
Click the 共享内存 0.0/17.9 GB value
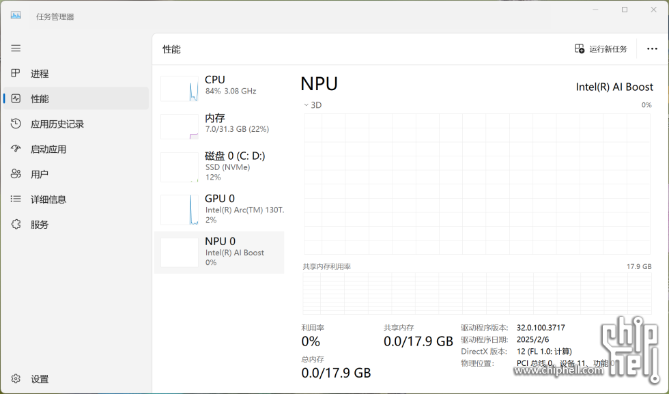(x=418, y=341)
